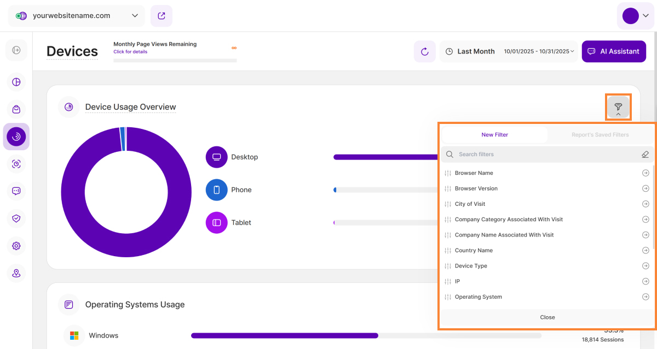Click the filter funnel icon

pyautogui.click(x=618, y=107)
